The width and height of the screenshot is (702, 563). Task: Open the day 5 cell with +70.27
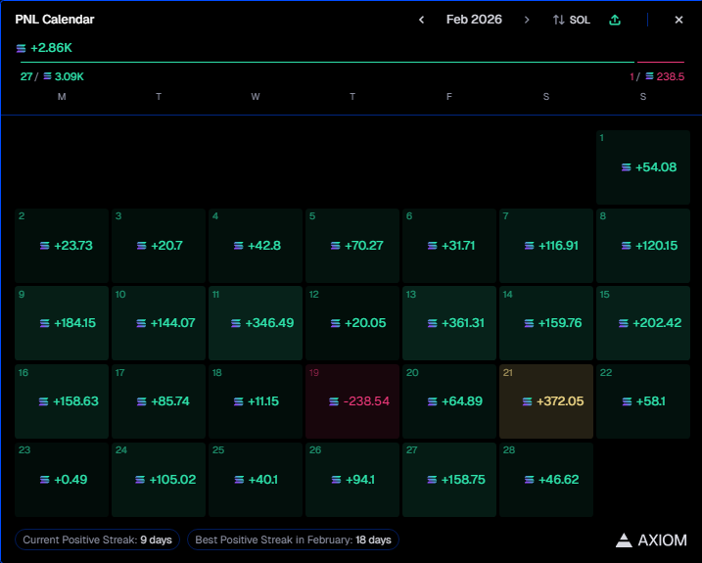coord(352,246)
